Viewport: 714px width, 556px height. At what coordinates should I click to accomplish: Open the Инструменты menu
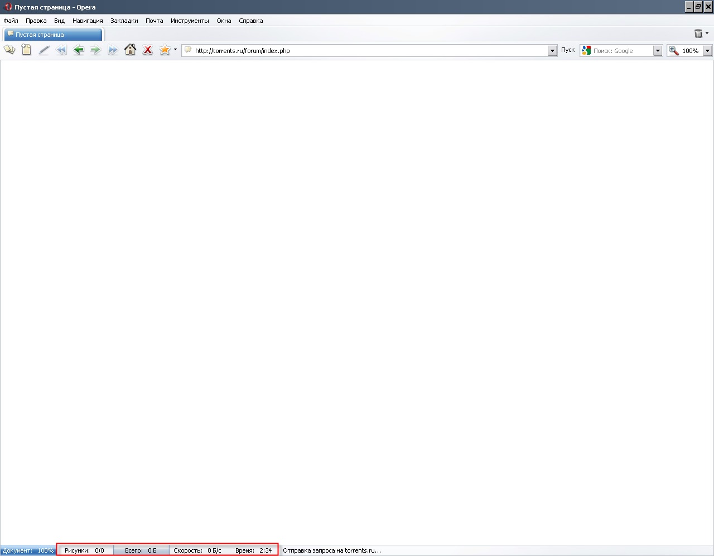pyautogui.click(x=190, y=21)
